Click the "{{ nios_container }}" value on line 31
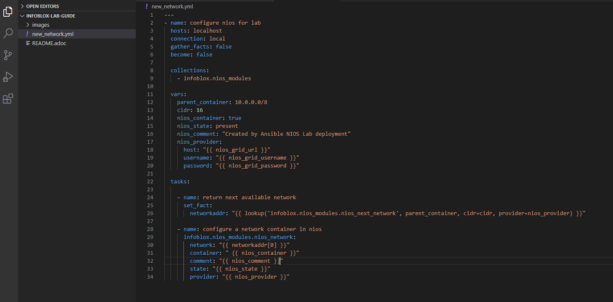The image size is (613, 302). [262, 253]
